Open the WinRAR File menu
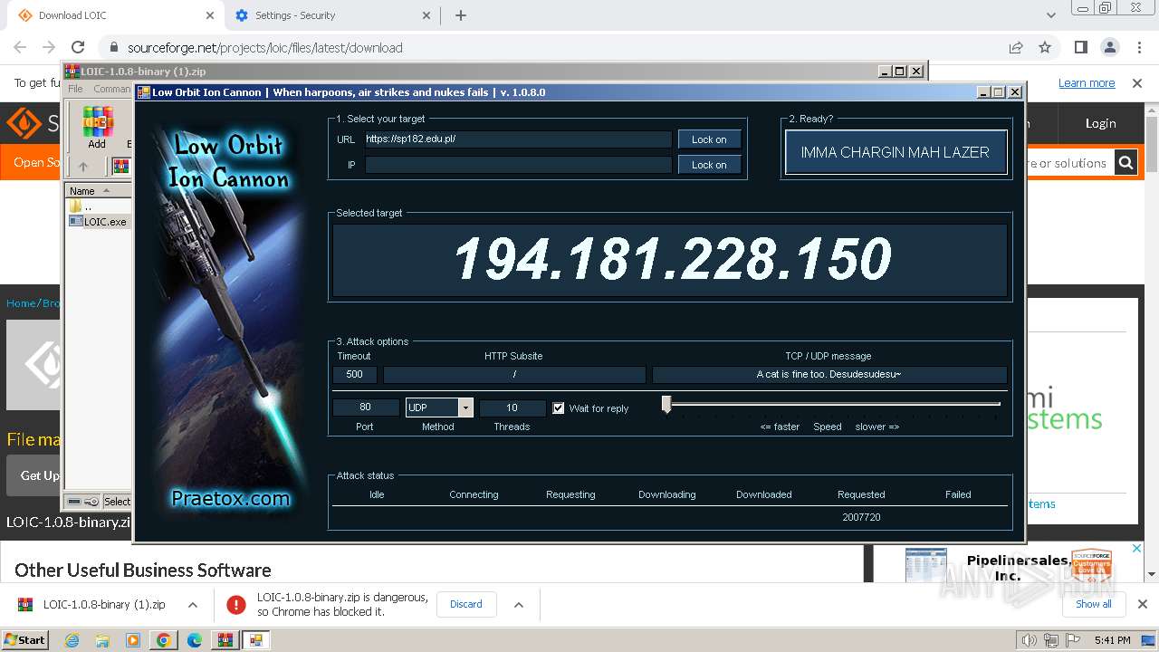This screenshot has height=652, width=1159. pos(75,89)
